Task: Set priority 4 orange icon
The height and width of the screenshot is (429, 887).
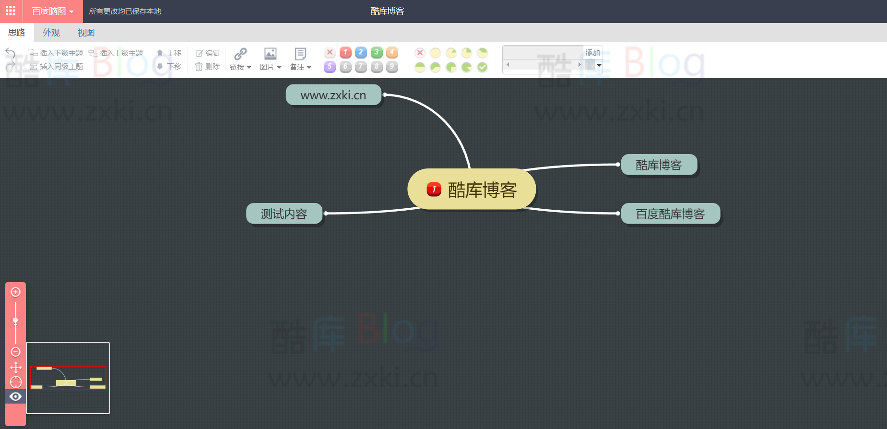Action: point(392,52)
